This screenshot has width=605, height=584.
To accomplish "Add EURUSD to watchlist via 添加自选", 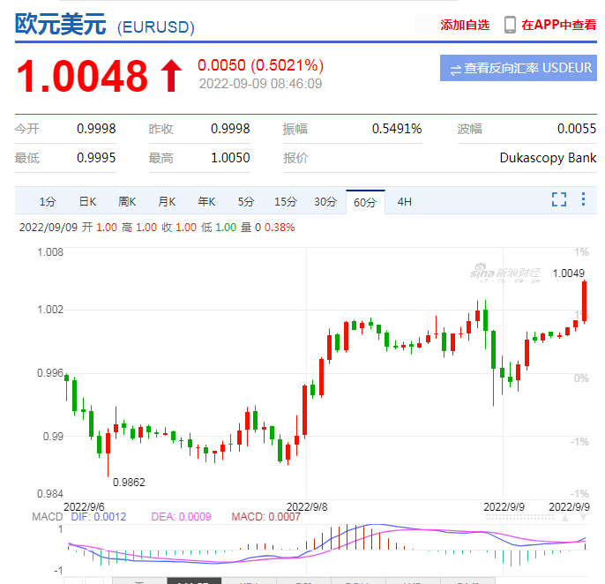I will [465, 25].
